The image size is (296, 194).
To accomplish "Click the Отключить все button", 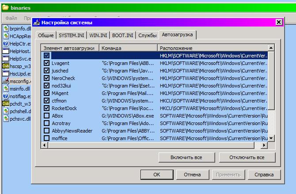I will click(x=247, y=157).
